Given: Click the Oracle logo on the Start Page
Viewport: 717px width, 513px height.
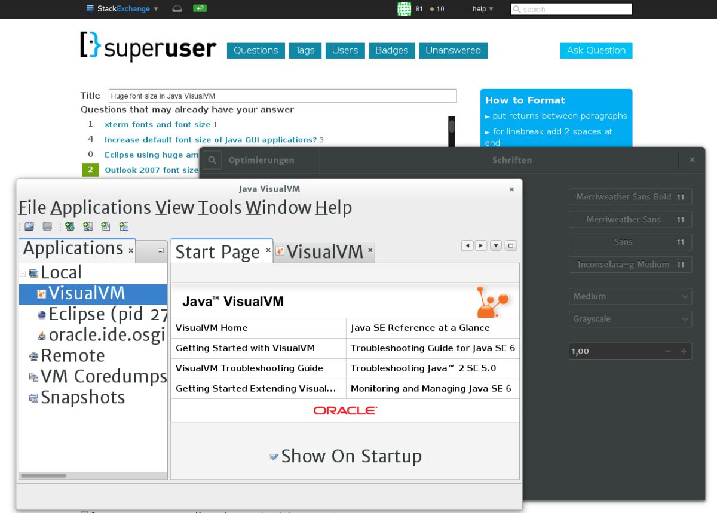Looking at the screenshot, I should [345, 411].
